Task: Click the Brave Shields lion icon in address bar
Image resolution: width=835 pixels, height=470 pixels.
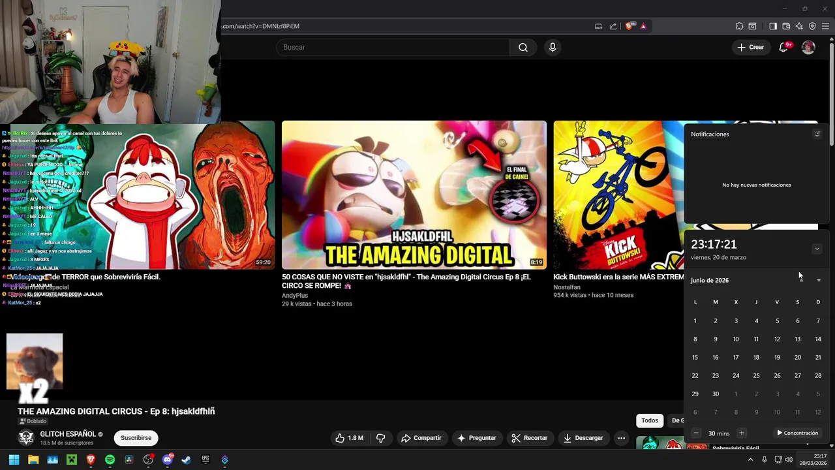Action: tap(629, 26)
